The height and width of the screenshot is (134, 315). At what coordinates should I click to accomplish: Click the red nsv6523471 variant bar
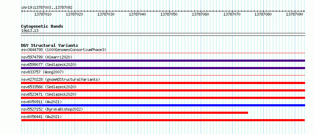(x=163, y=98)
